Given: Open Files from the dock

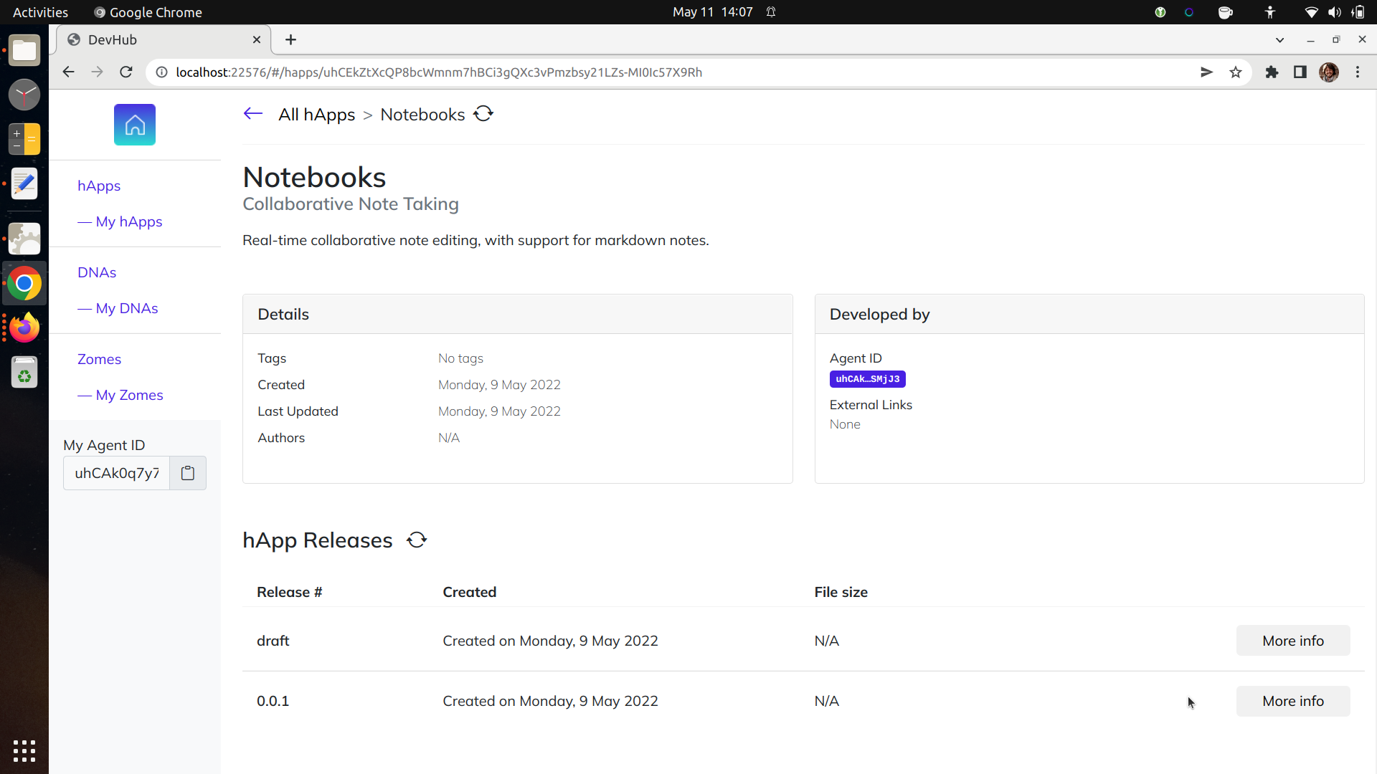Looking at the screenshot, I should 24,50.
